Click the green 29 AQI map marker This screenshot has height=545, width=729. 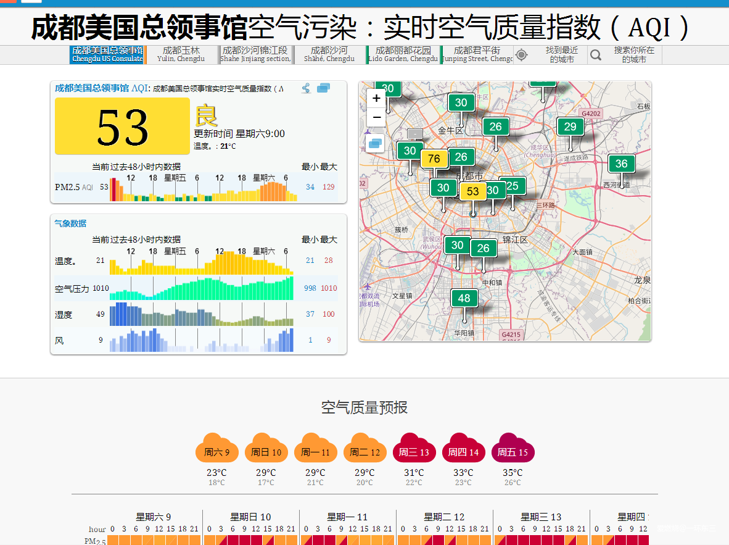[x=570, y=127]
